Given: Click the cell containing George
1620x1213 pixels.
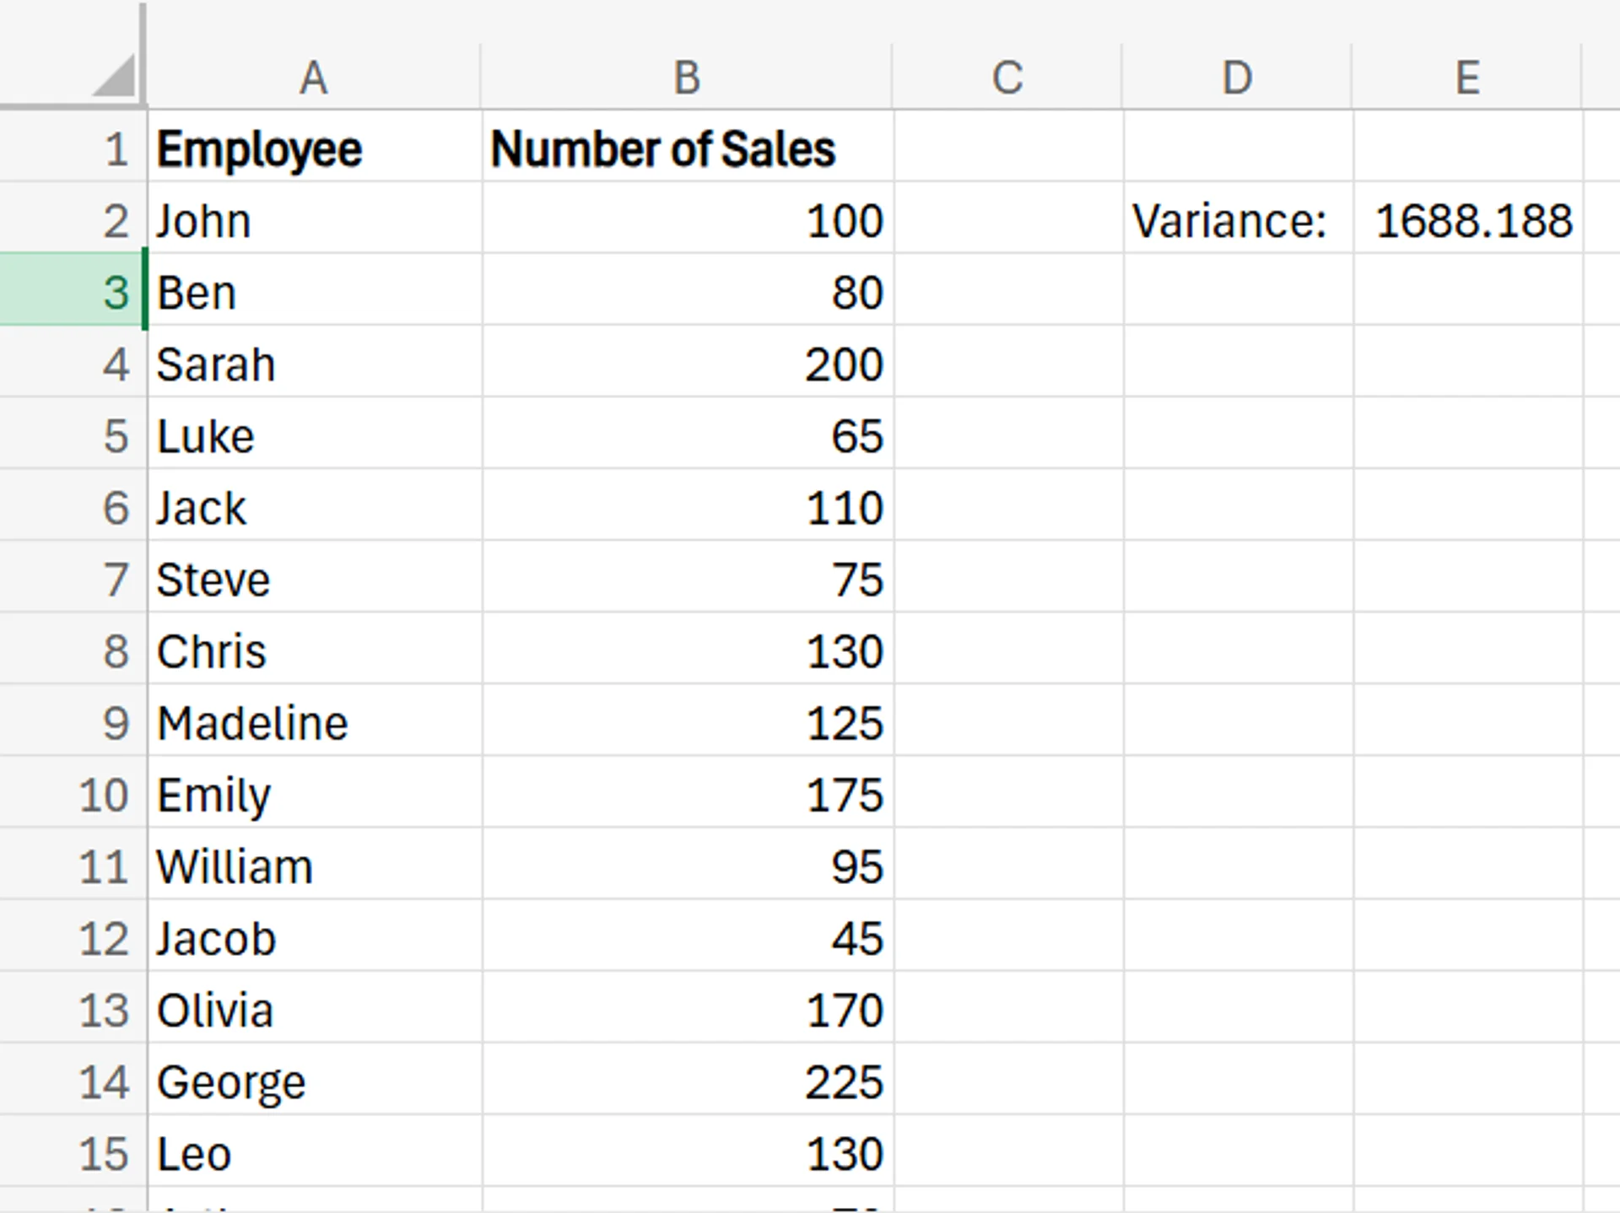Looking at the screenshot, I should pos(312,1081).
